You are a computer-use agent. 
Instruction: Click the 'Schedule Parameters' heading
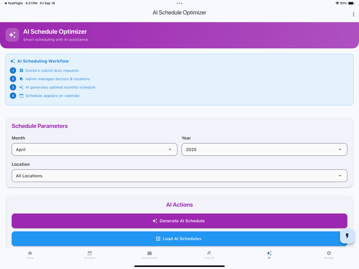[x=39, y=126]
